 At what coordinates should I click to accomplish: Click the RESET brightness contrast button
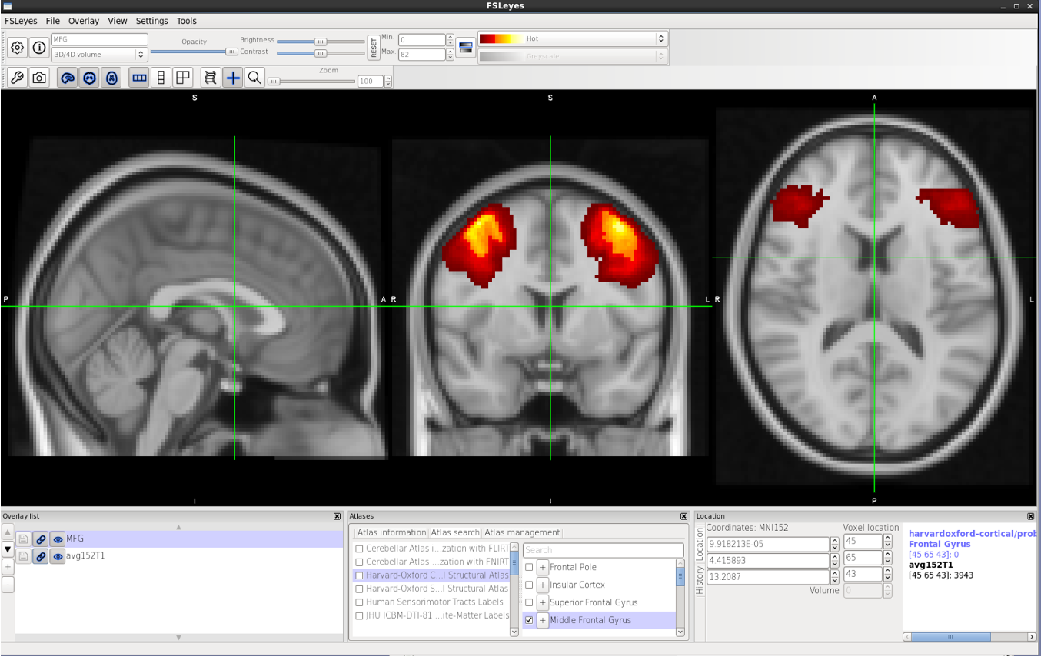coord(374,47)
